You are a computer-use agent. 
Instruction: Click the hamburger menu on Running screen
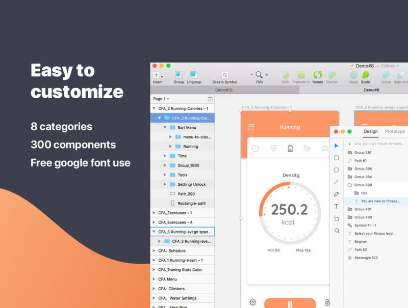[x=251, y=127]
